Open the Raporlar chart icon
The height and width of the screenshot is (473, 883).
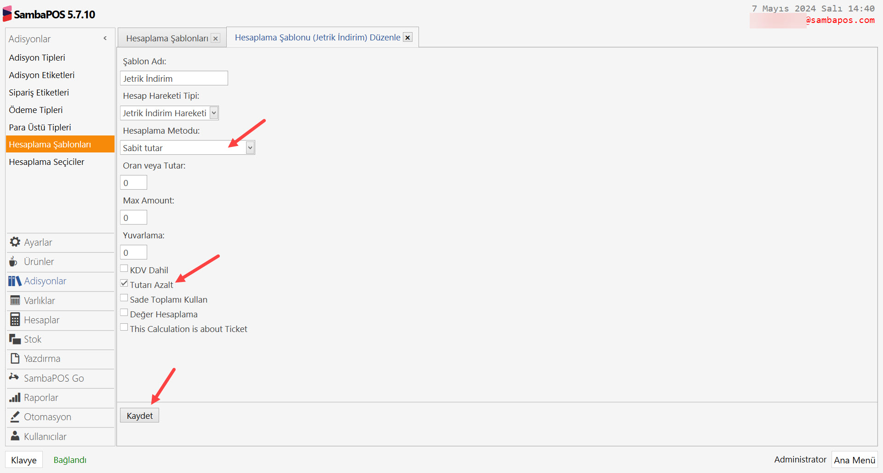[15, 398]
